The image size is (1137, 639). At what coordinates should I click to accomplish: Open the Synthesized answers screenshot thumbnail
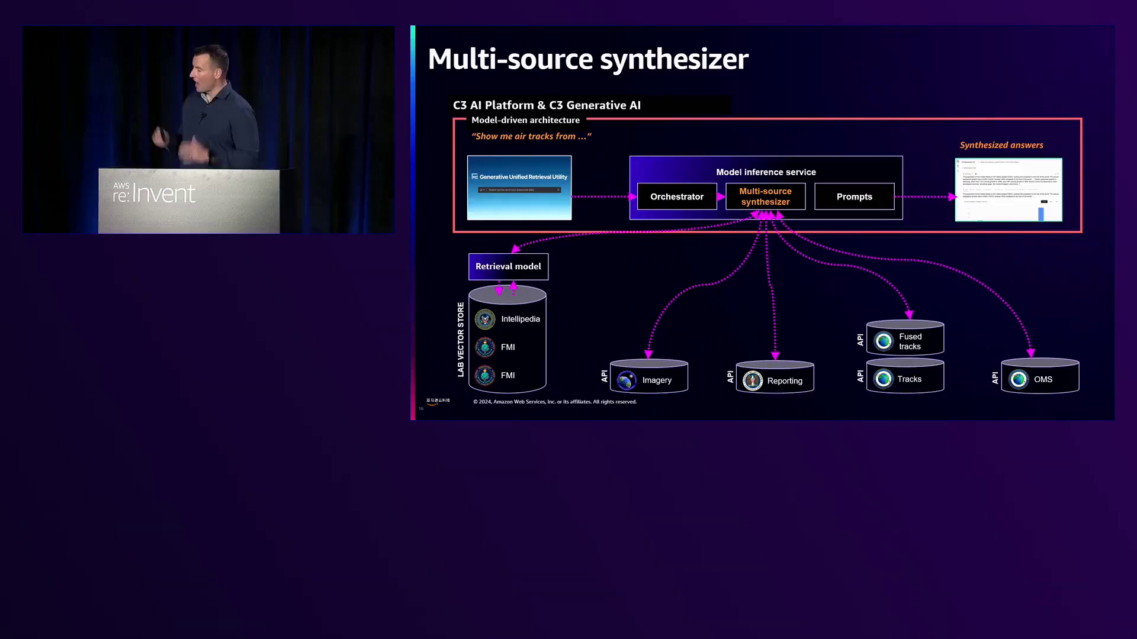click(1008, 189)
